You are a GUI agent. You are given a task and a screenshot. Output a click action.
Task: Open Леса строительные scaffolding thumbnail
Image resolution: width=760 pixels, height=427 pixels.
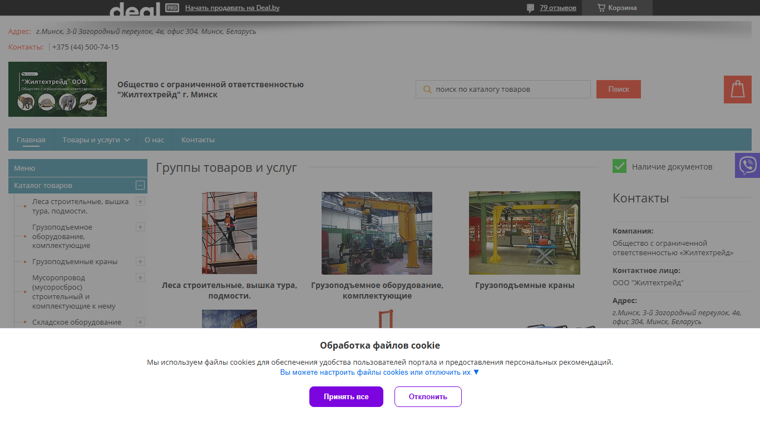point(229,233)
